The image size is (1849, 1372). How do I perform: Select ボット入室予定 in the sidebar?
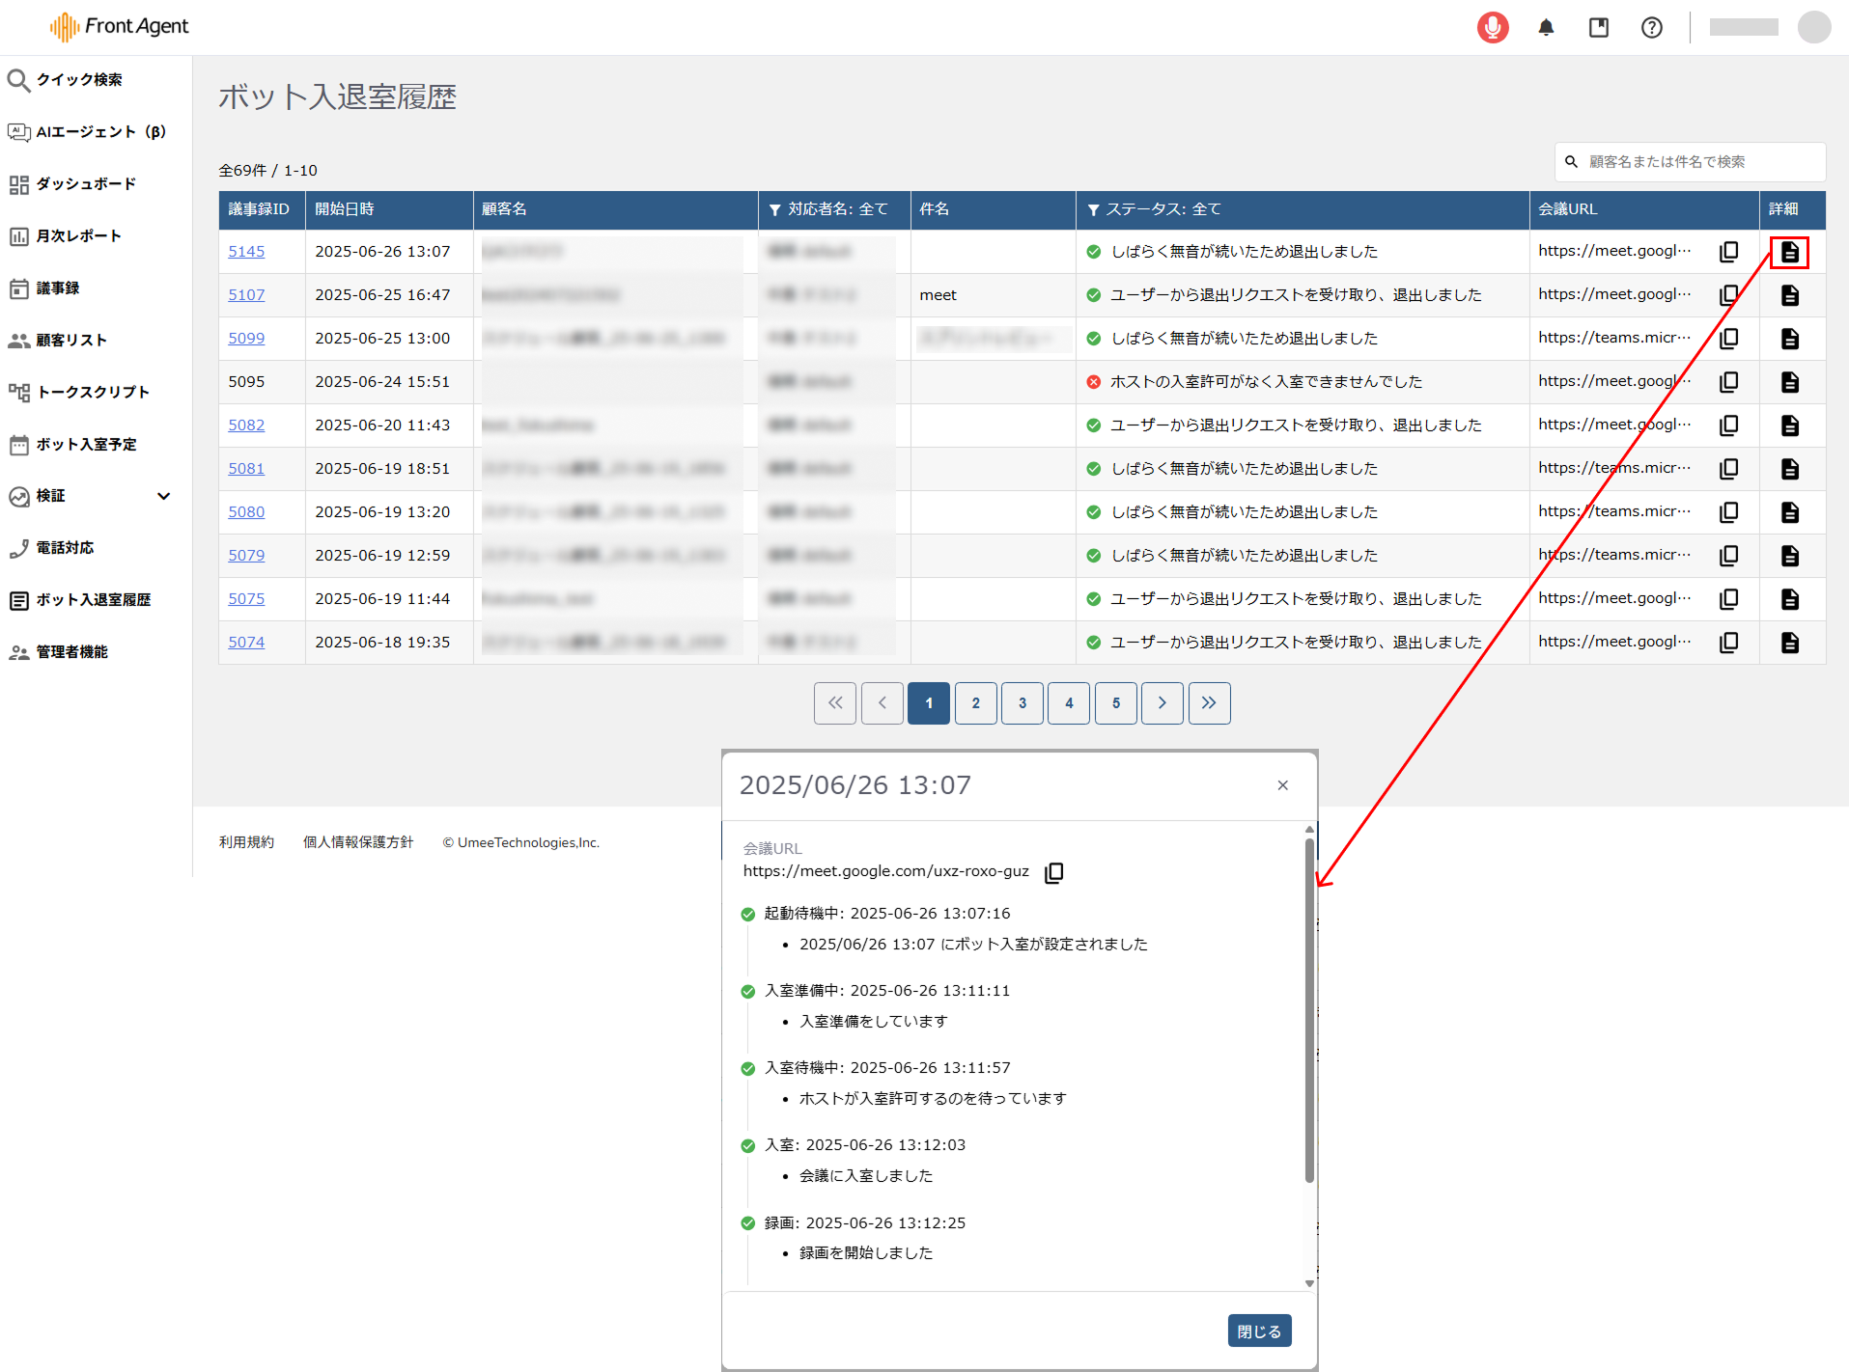(x=85, y=444)
